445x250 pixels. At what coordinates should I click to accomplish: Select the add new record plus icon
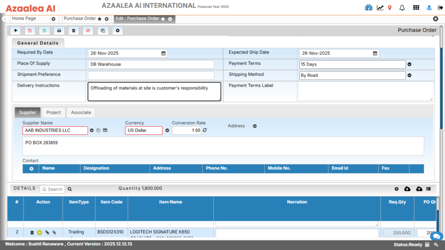tap(15, 30)
